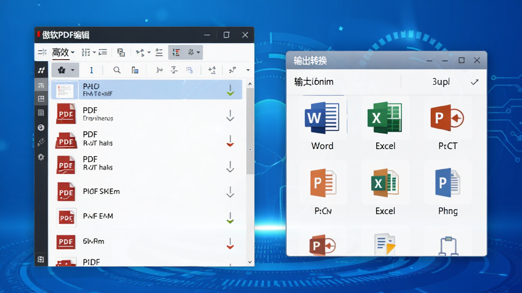Click the 输士lónim header label in output window
Image resolution: width=522 pixels, height=293 pixels.
[x=314, y=82]
